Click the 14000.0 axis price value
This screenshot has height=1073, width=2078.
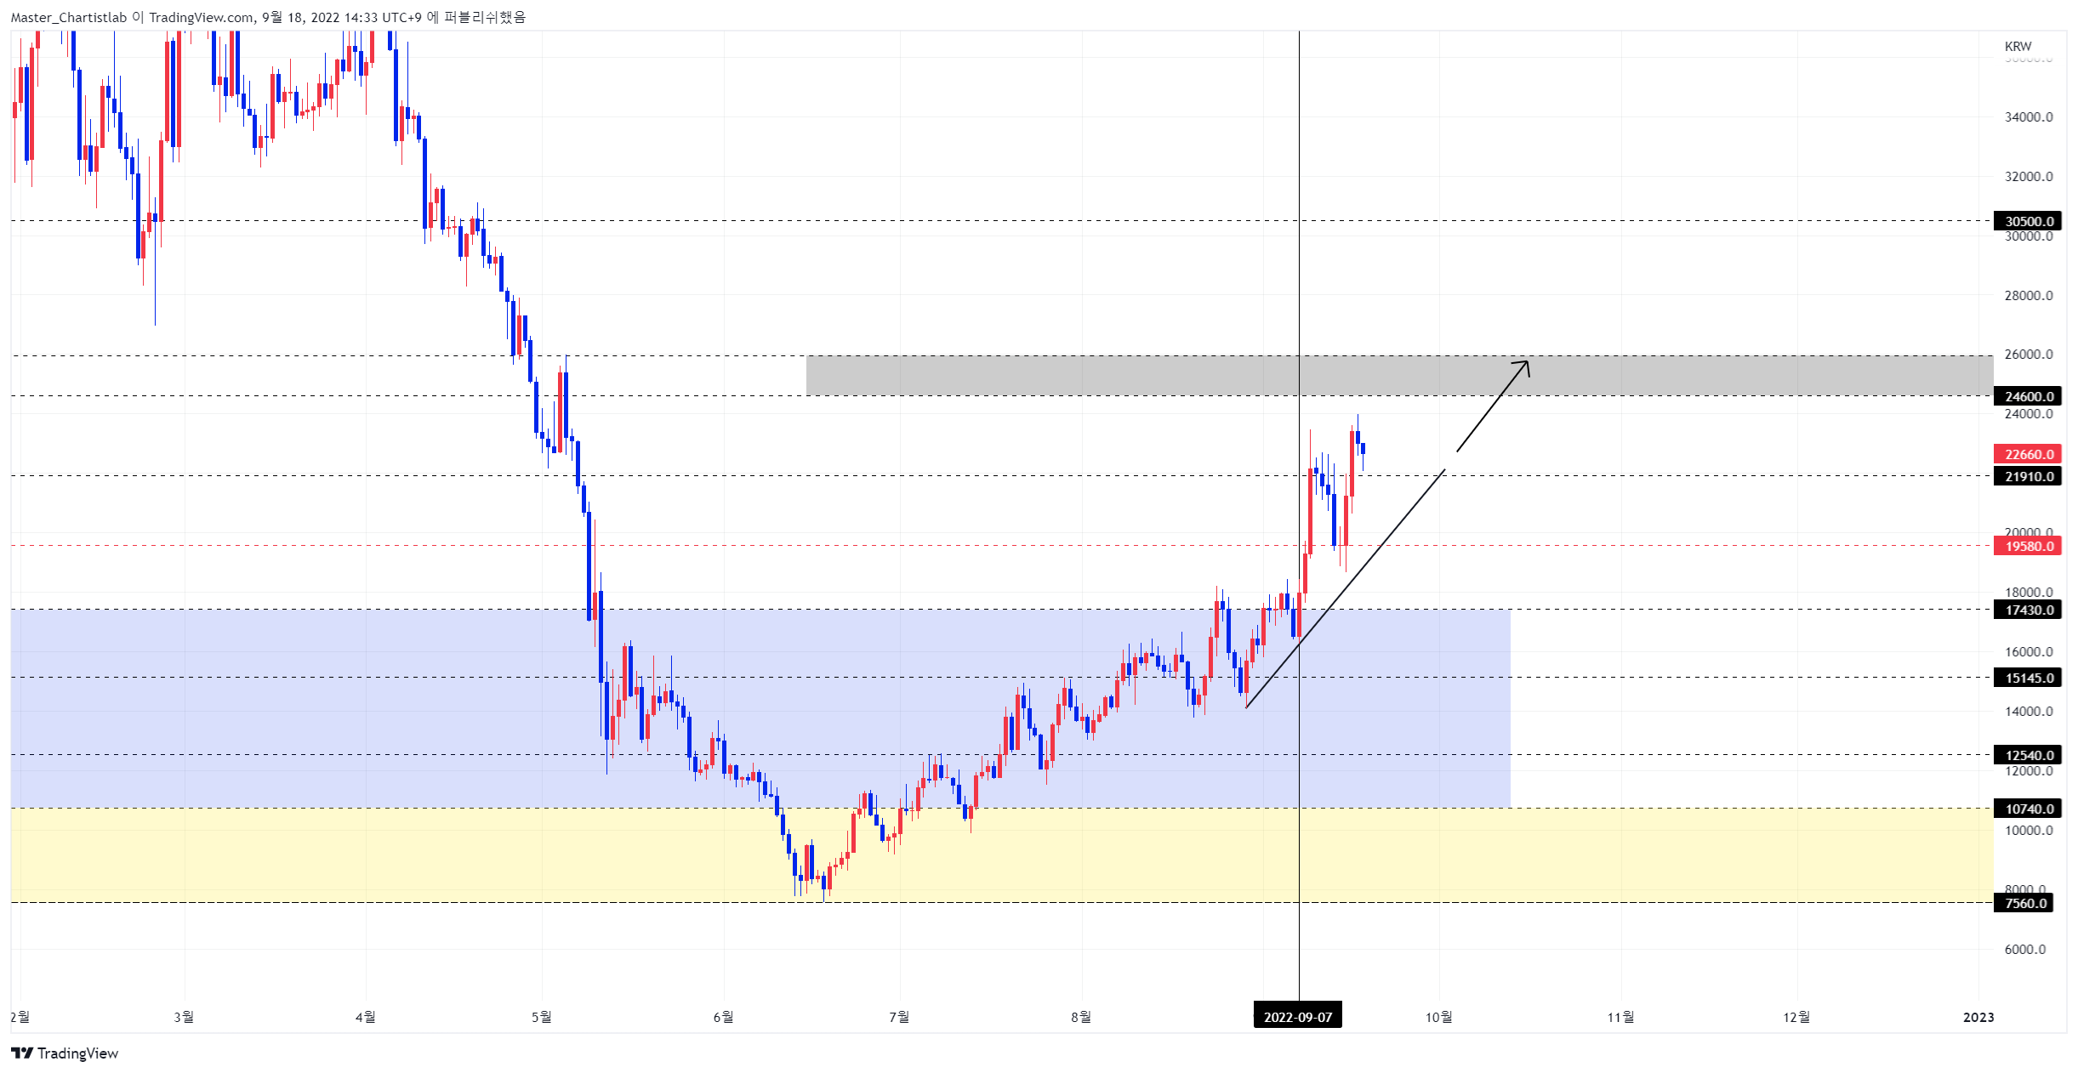pos(2029,712)
